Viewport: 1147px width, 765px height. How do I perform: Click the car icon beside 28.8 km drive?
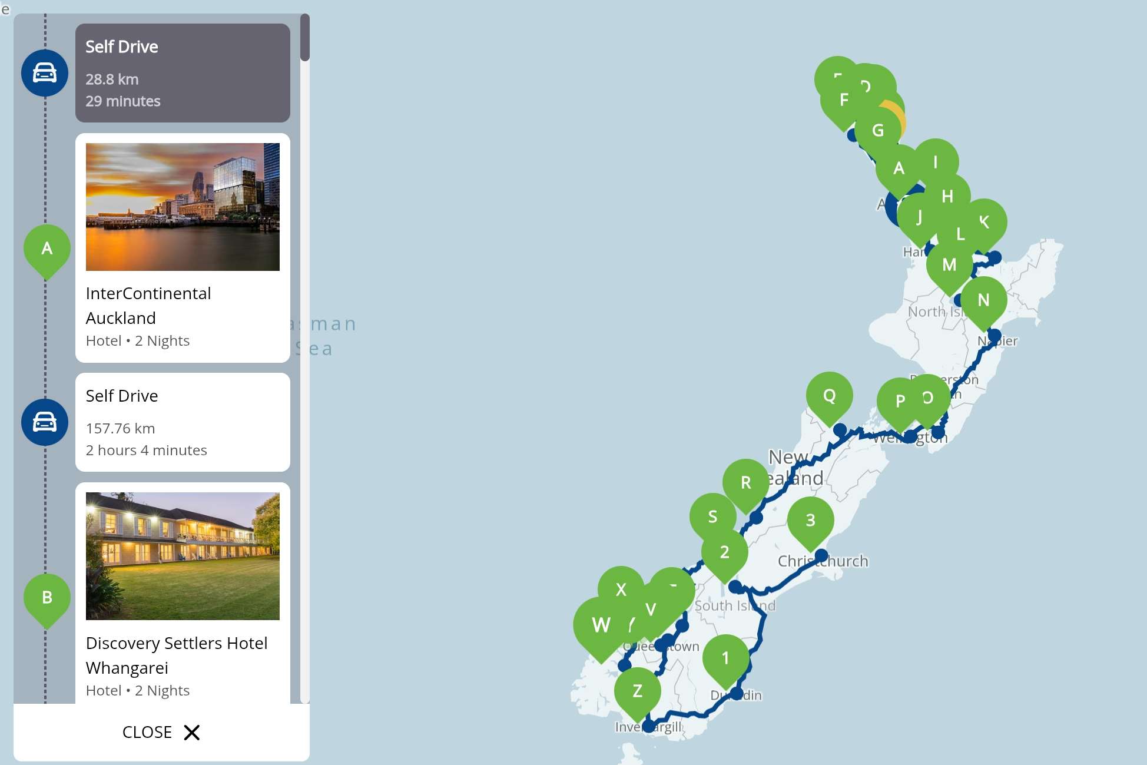tap(45, 73)
